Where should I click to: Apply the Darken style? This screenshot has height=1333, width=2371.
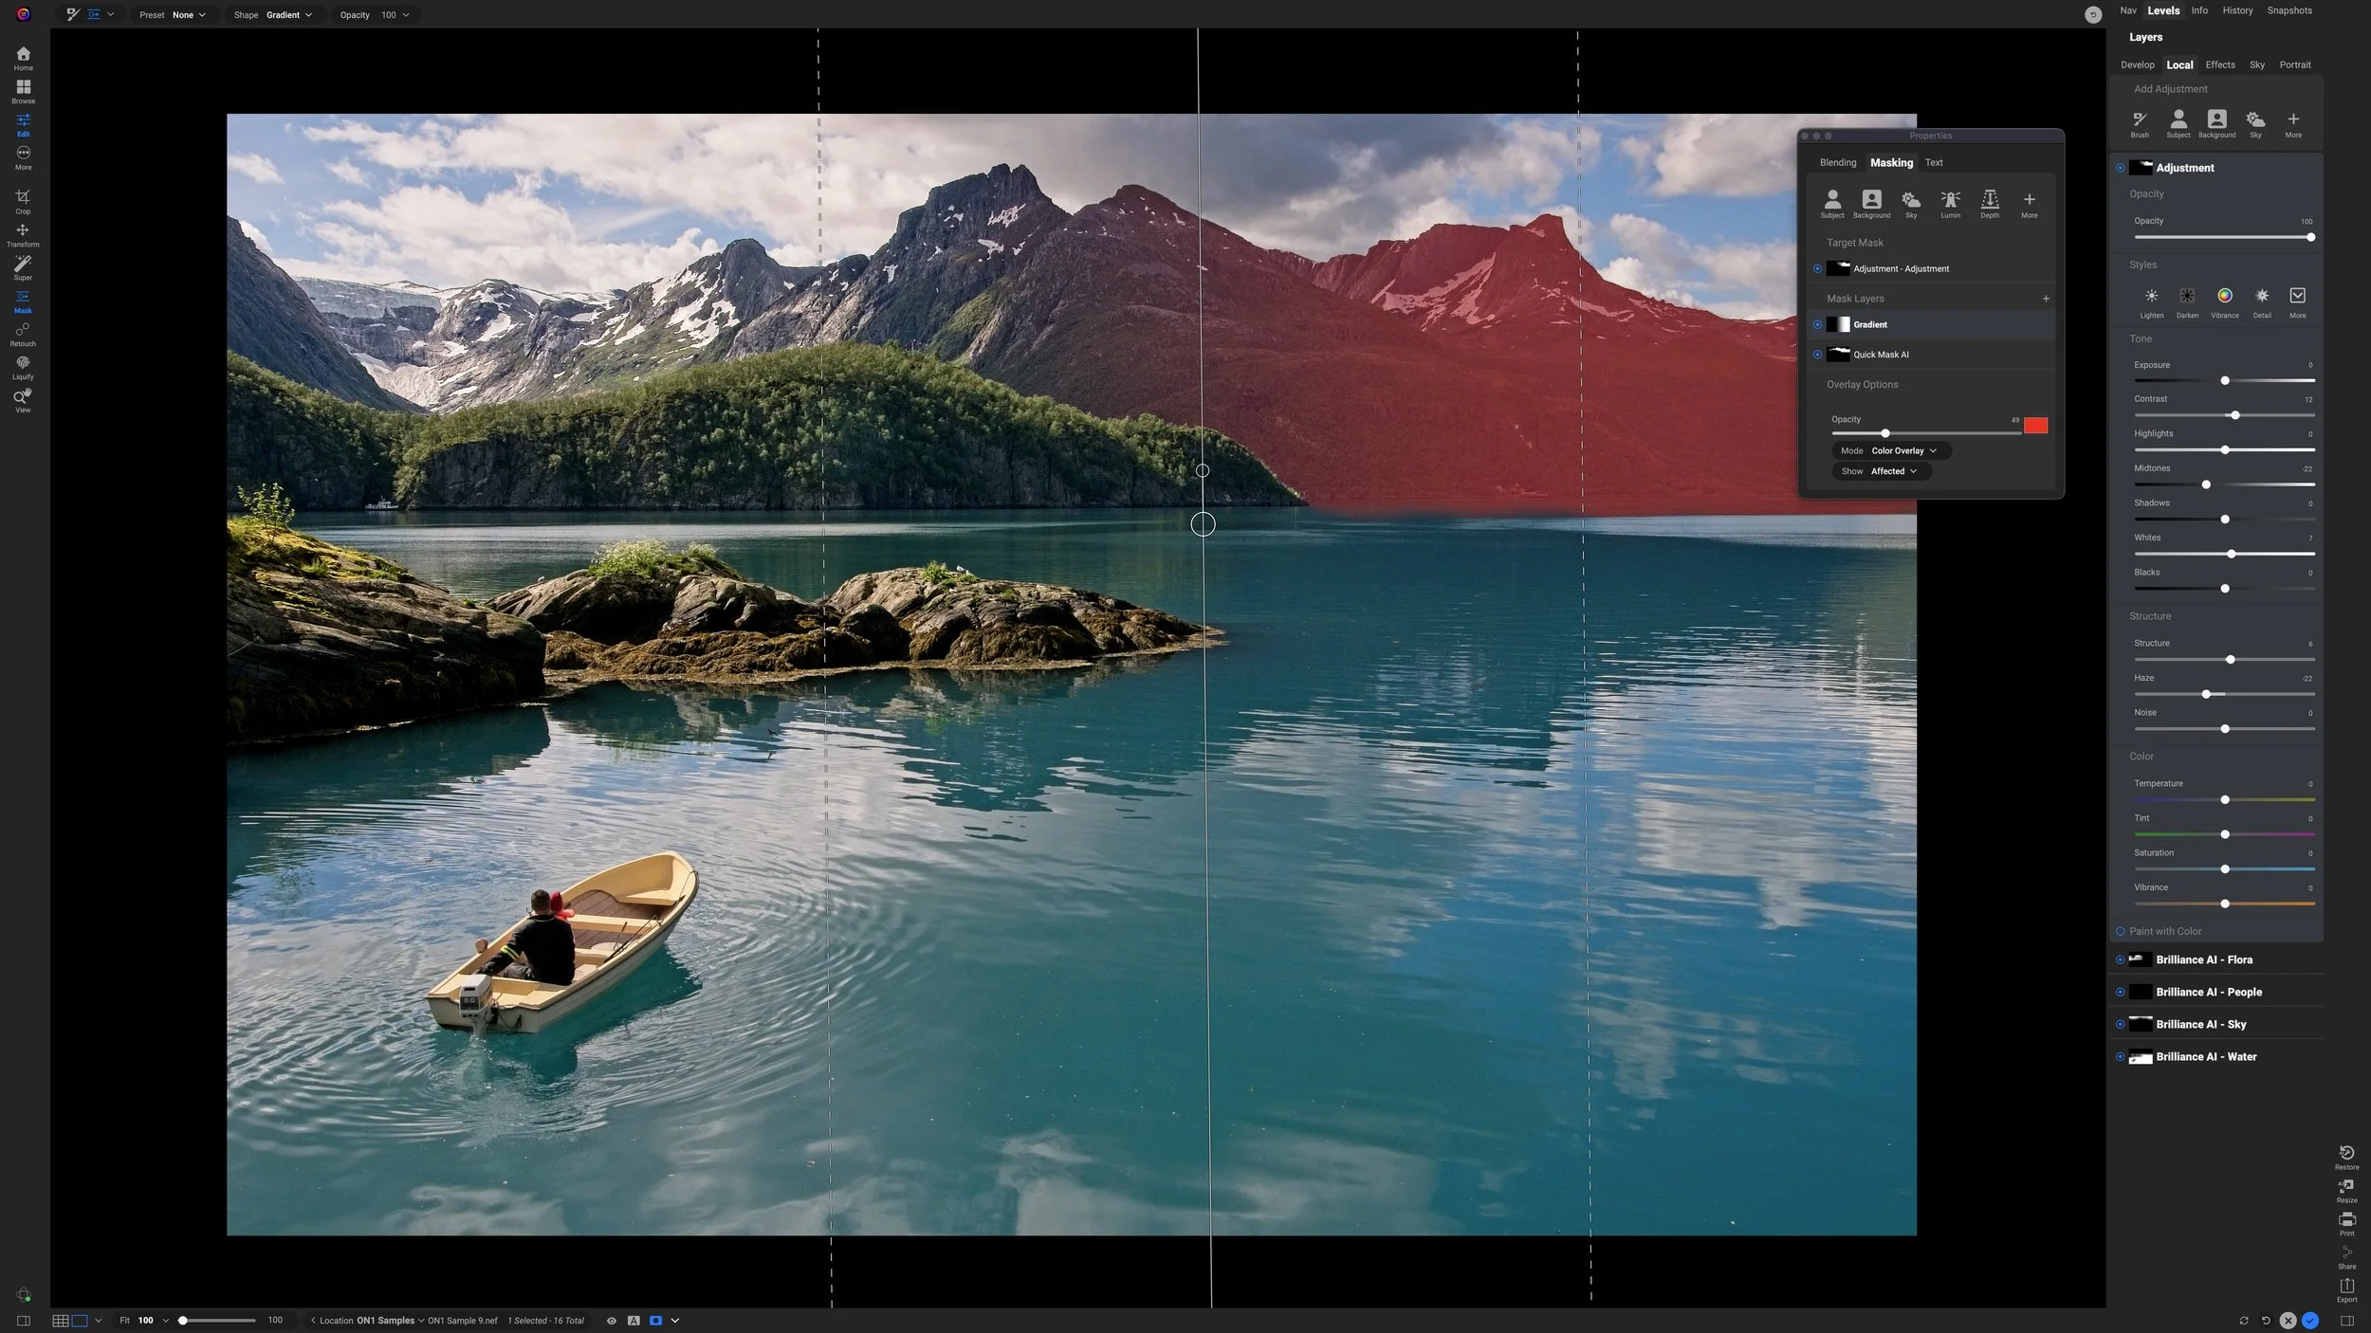pyautogui.click(x=2187, y=302)
